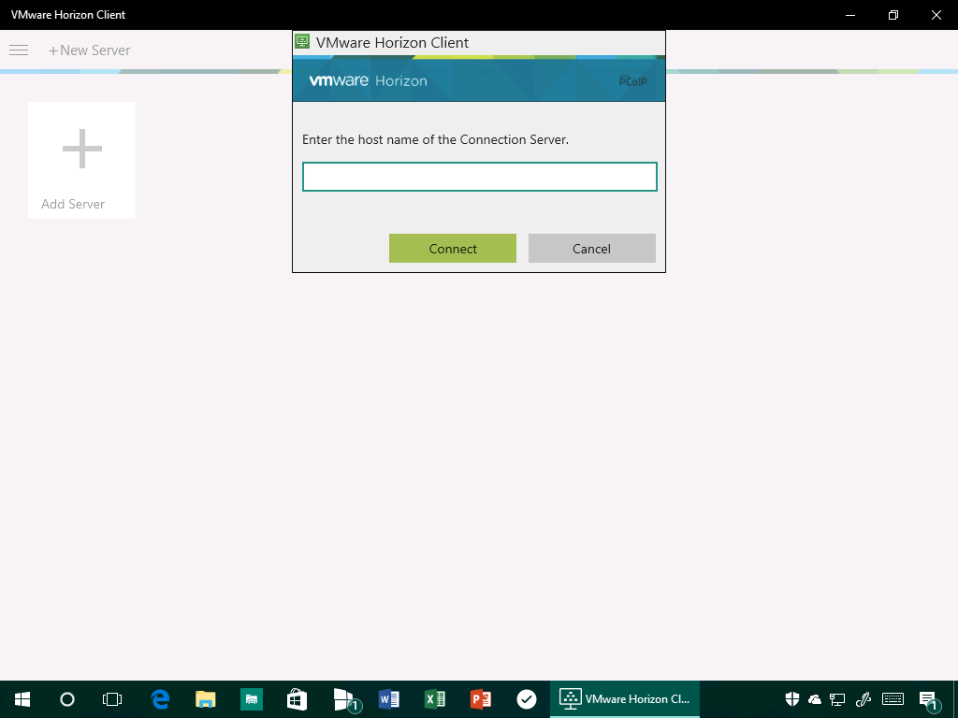This screenshot has height=718, width=958.
Task: Open the checkmark app on the taskbar
Action: (x=527, y=699)
